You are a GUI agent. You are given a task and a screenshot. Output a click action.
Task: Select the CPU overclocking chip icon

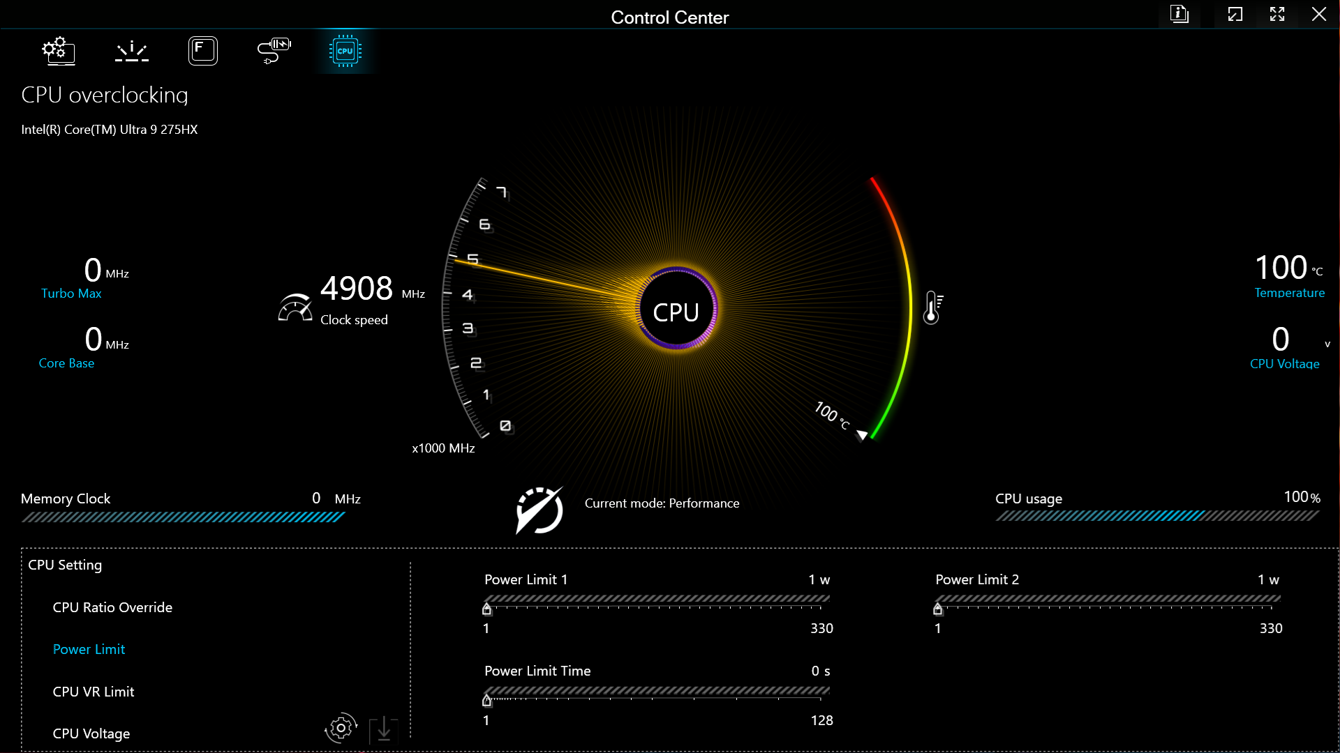click(x=345, y=51)
